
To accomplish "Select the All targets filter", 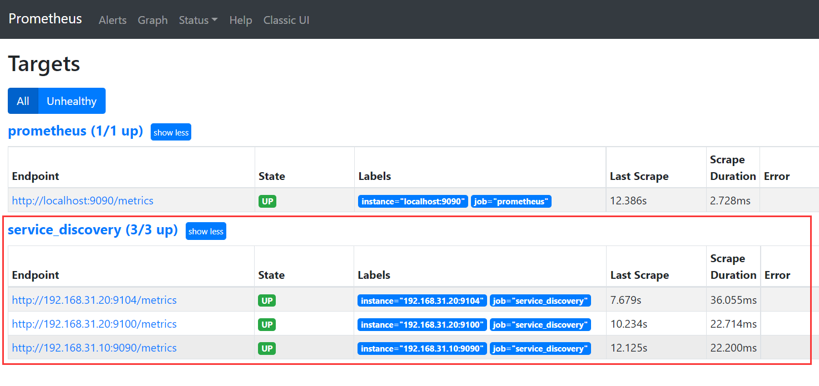I will point(23,101).
